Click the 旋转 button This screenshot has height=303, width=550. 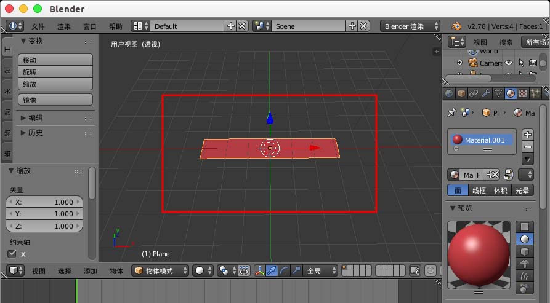(x=55, y=72)
